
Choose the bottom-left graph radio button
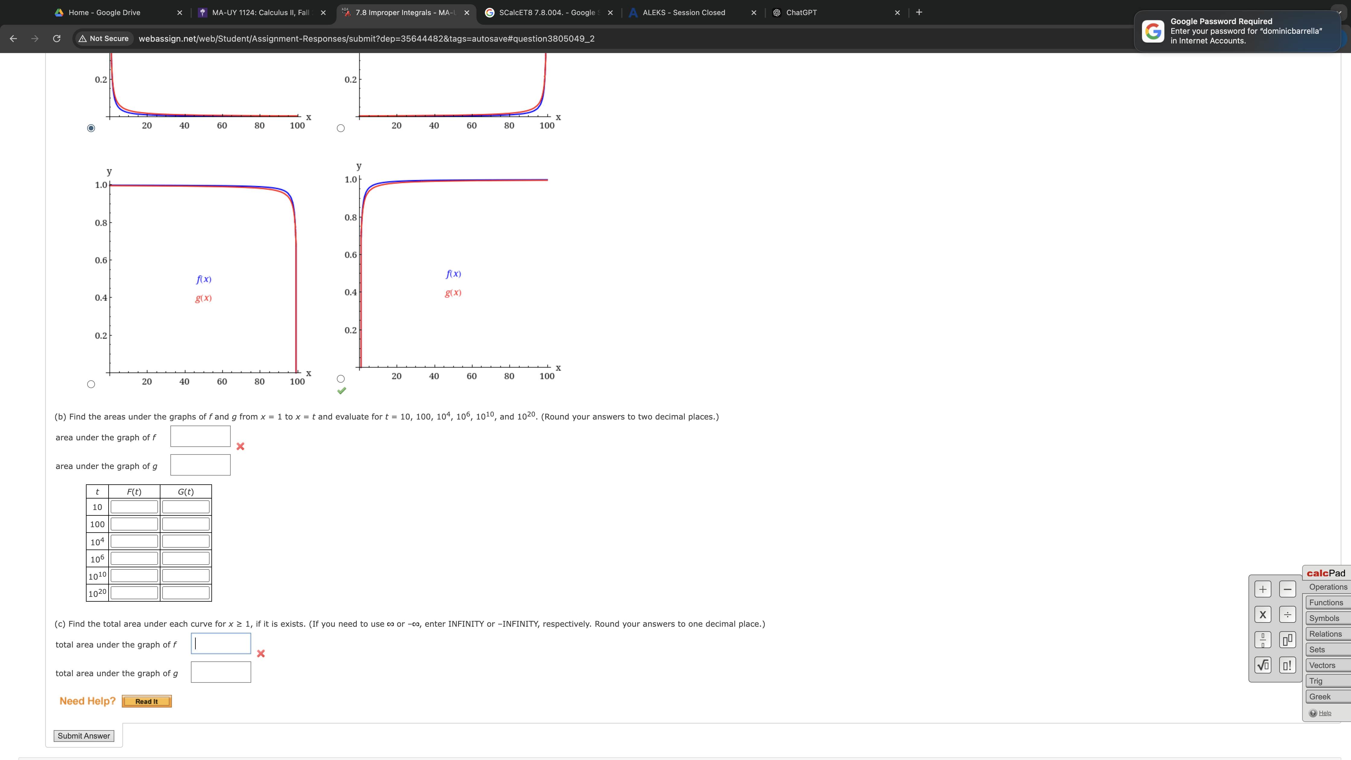91,384
